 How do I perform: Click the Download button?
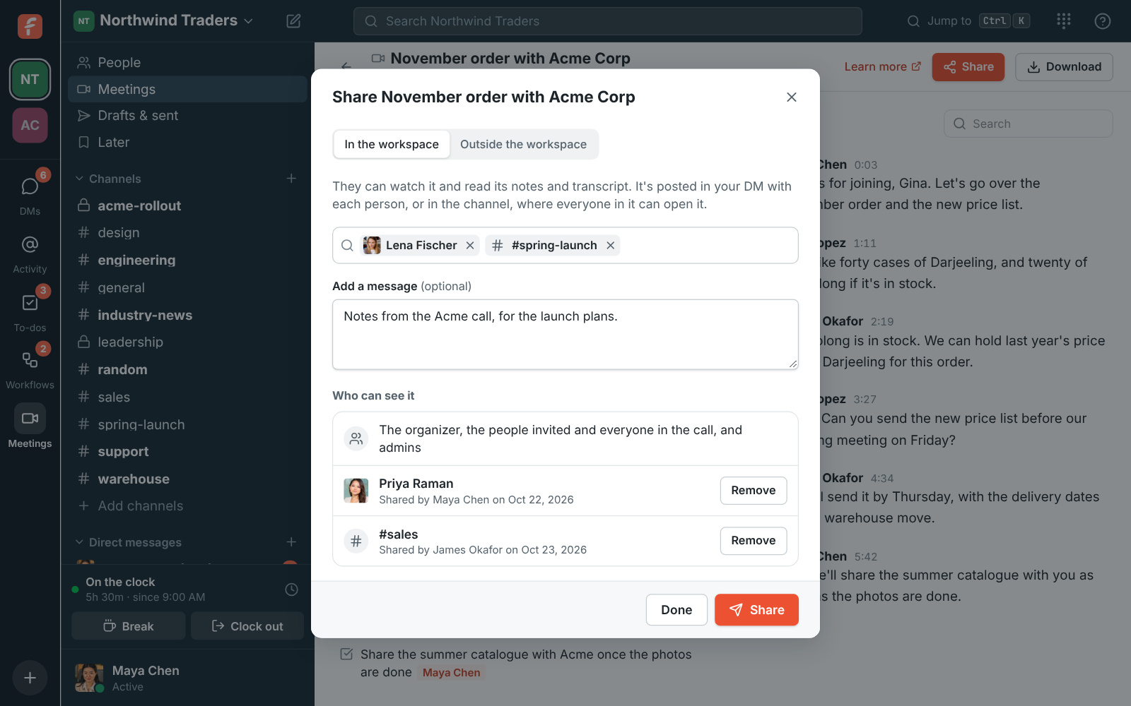(x=1064, y=67)
